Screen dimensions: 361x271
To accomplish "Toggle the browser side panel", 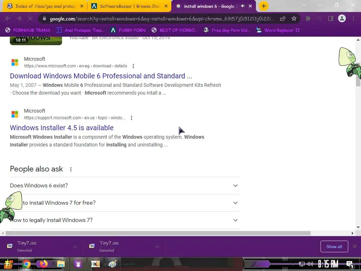I will [x=331, y=18].
